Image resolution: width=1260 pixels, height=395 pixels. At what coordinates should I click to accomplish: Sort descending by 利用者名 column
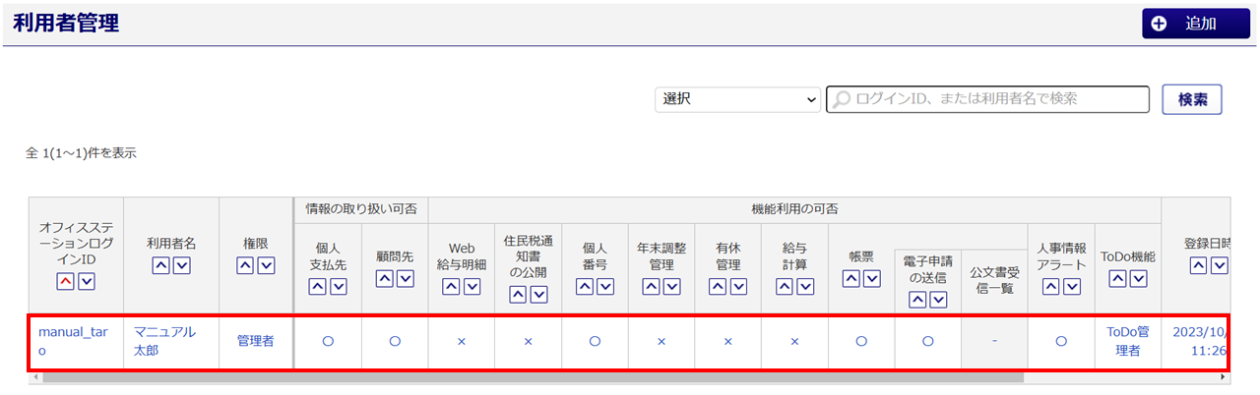[x=182, y=266]
